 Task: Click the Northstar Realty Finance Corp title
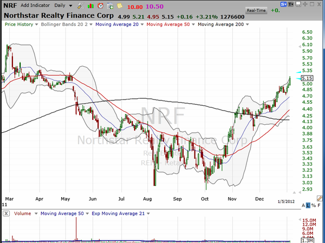coord(58,16)
